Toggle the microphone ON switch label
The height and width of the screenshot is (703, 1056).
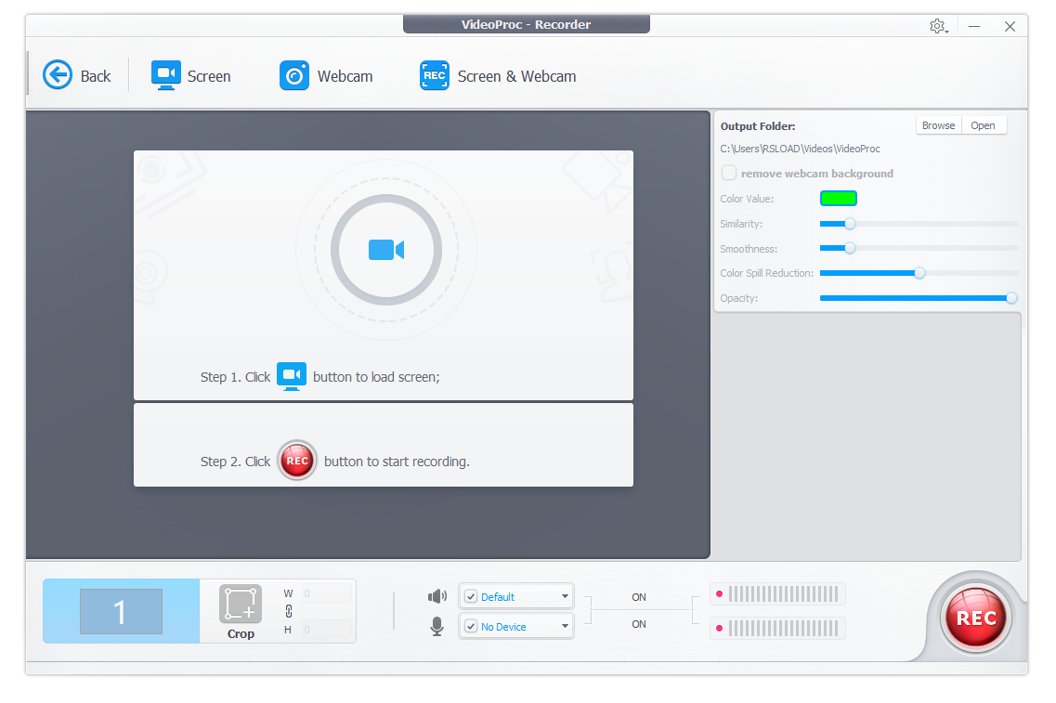tap(639, 624)
